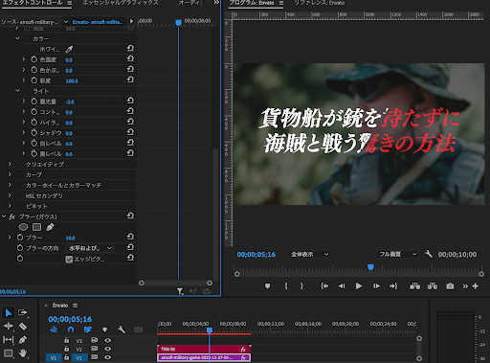The image size is (490, 363).
Task: Expand the カーブ section
Action: tap(10, 174)
